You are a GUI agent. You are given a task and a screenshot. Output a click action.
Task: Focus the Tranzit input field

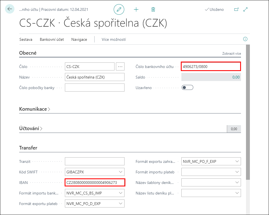95,161
